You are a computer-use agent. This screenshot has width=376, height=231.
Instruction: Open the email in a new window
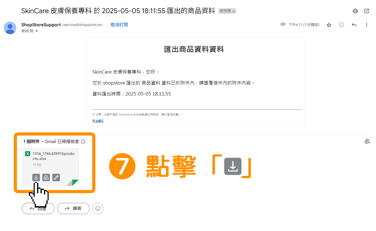coord(366,11)
